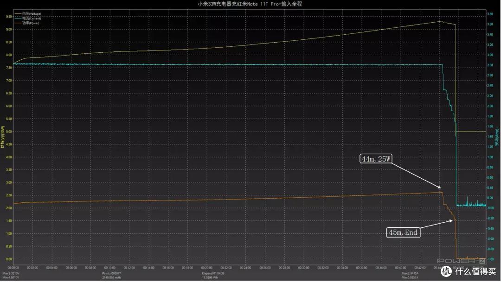Click the 2.00 right current axis label
Image resolution: width=501 pixels, height=282 pixels.
(490, 106)
